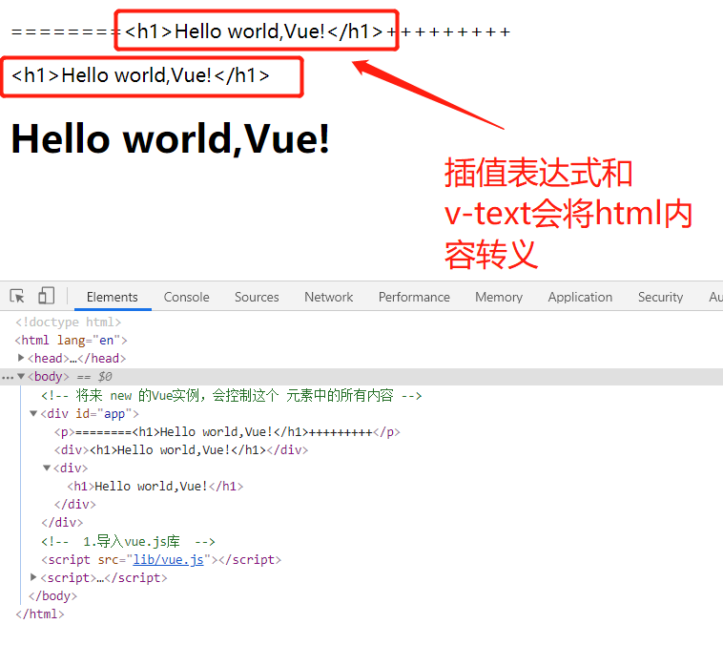Select the h1 element node in DOM tree
This screenshot has height=645, width=723.
click(x=155, y=487)
